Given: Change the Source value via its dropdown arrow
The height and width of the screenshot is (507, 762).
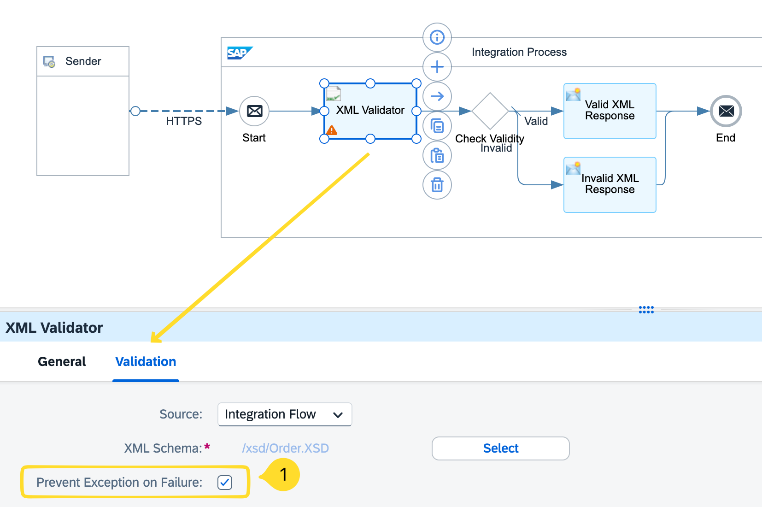Looking at the screenshot, I should [x=339, y=414].
